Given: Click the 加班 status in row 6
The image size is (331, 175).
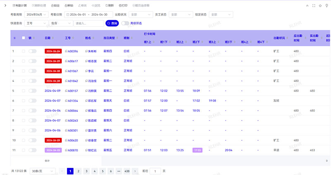Looking at the screenshot, I should click(276, 101).
